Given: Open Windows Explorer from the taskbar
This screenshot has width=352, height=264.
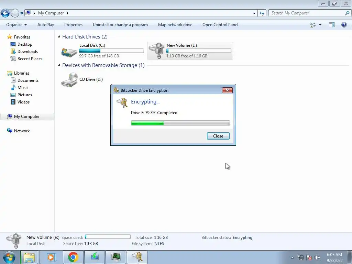Looking at the screenshot, I should [29, 257].
